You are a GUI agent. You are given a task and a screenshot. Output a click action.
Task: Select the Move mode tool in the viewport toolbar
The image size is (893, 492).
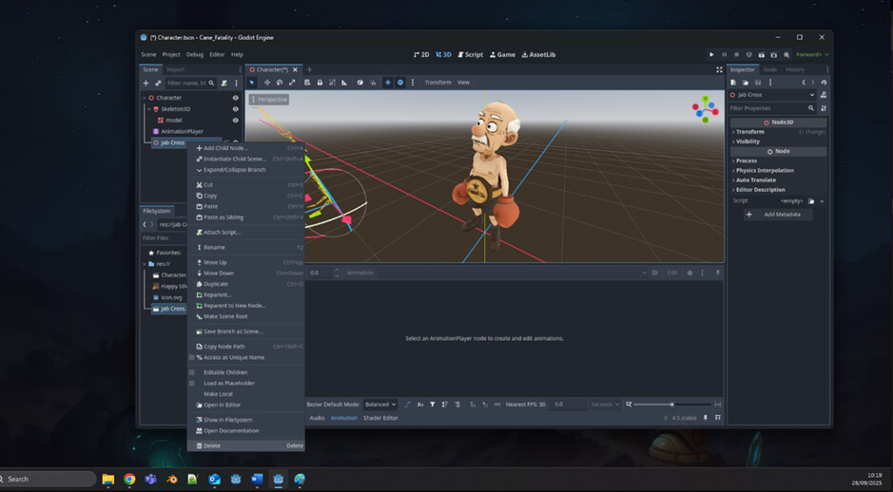click(x=267, y=83)
